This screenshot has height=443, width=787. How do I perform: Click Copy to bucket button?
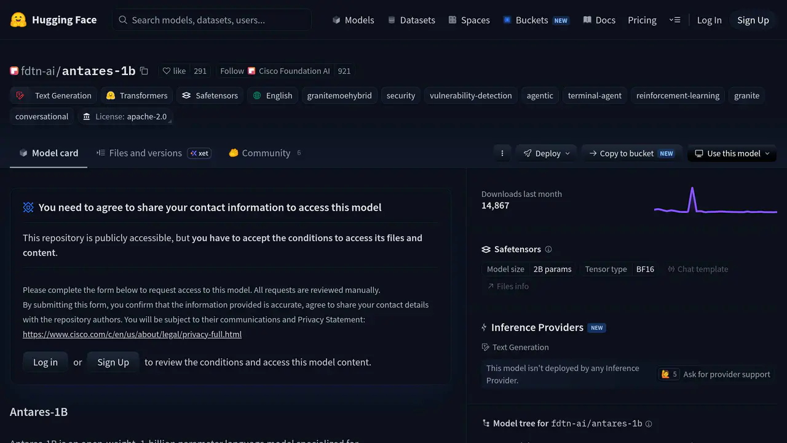tap(631, 153)
